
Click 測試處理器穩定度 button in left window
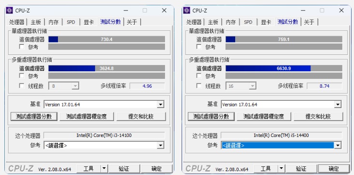[x=87, y=117]
